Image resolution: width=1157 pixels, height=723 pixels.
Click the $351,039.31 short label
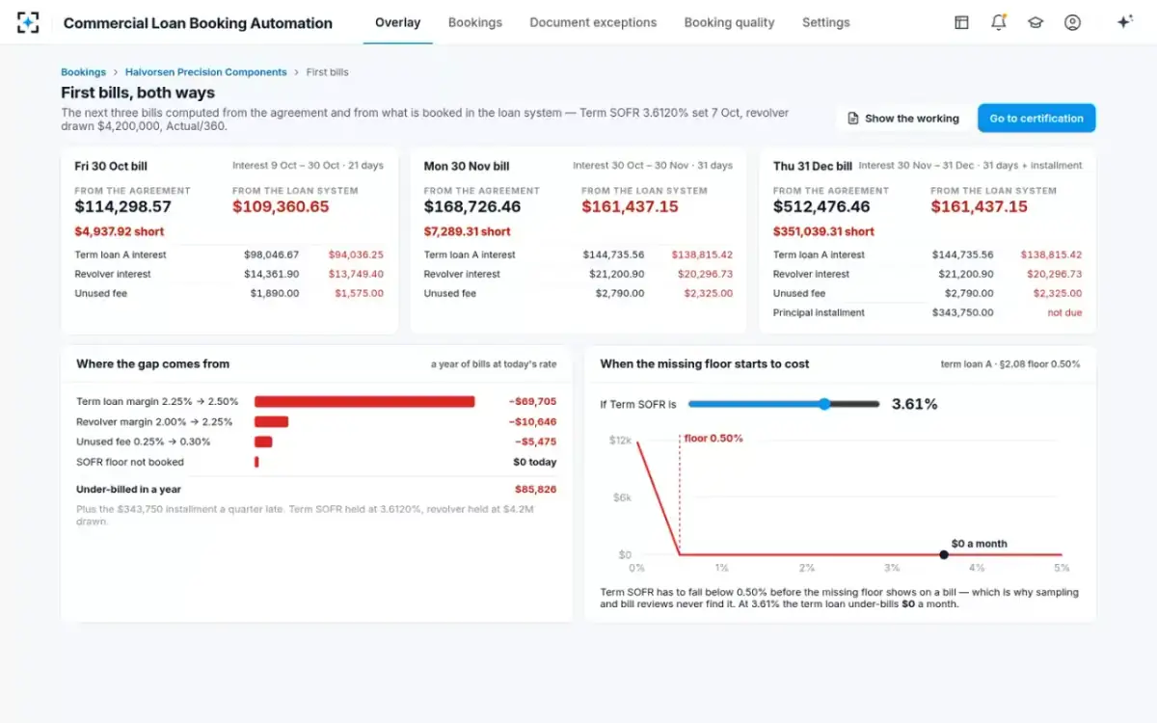pos(823,231)
